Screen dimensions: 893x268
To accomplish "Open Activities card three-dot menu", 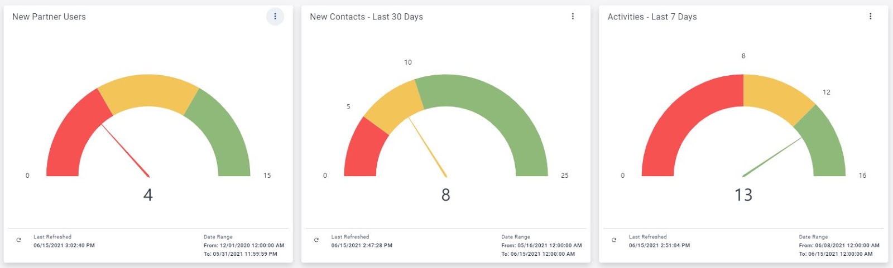I will [870, 17].
